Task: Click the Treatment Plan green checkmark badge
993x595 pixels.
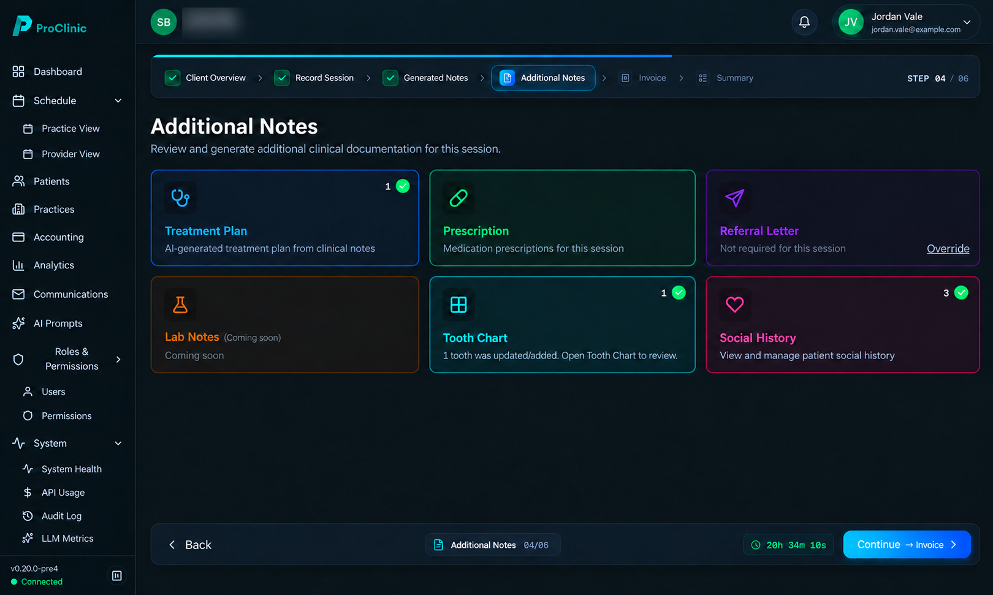Action: tap(403, 186)
